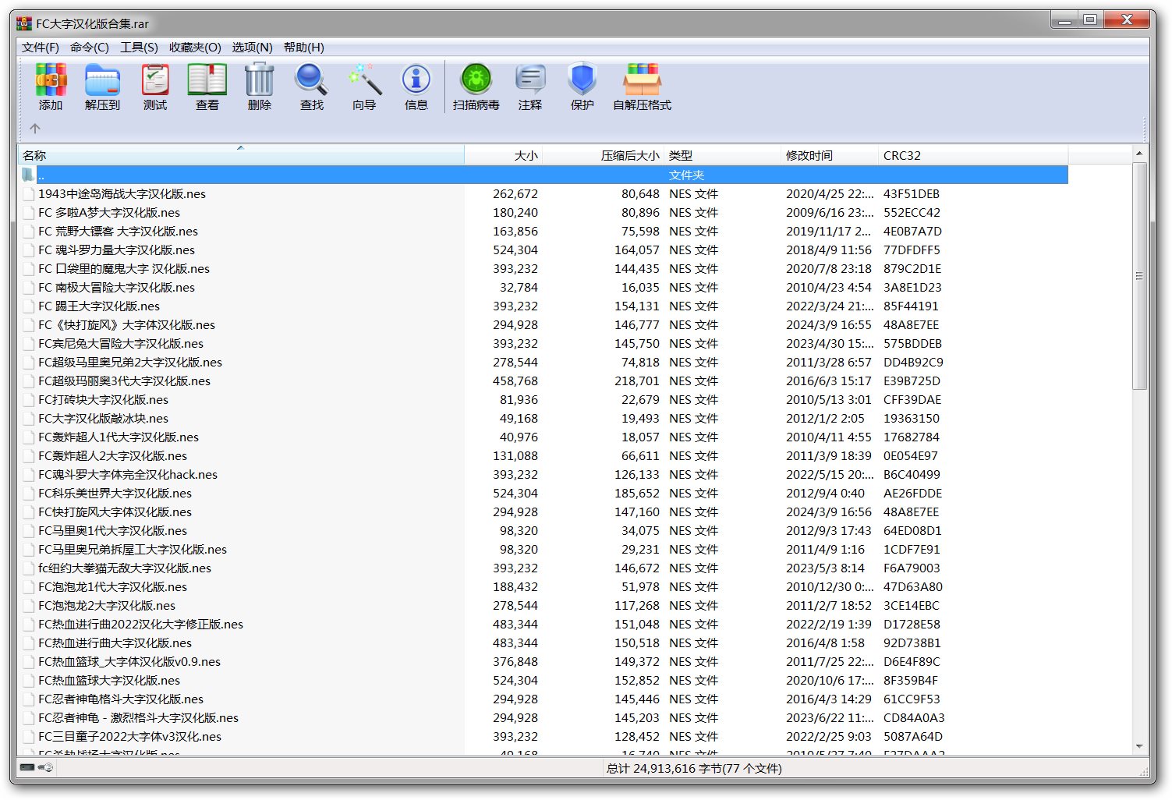Open the 工具(S) menu
Viewport: 1172px width, 800px height.
coord(139,48)
